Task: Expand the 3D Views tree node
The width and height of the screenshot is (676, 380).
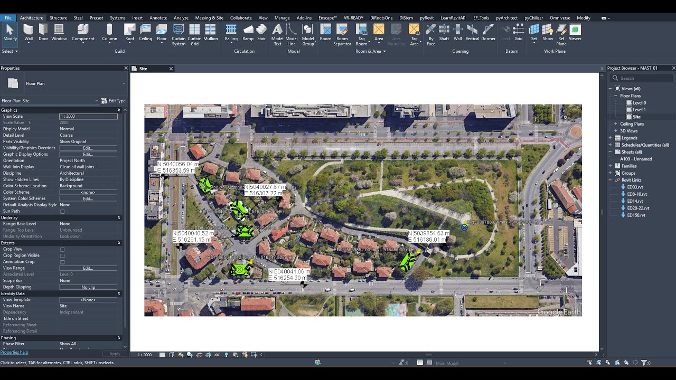Action: click(x=616, y=131)
